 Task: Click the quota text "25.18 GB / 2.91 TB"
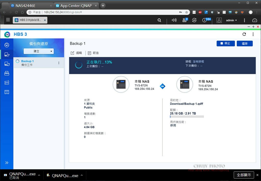point(183,114)
